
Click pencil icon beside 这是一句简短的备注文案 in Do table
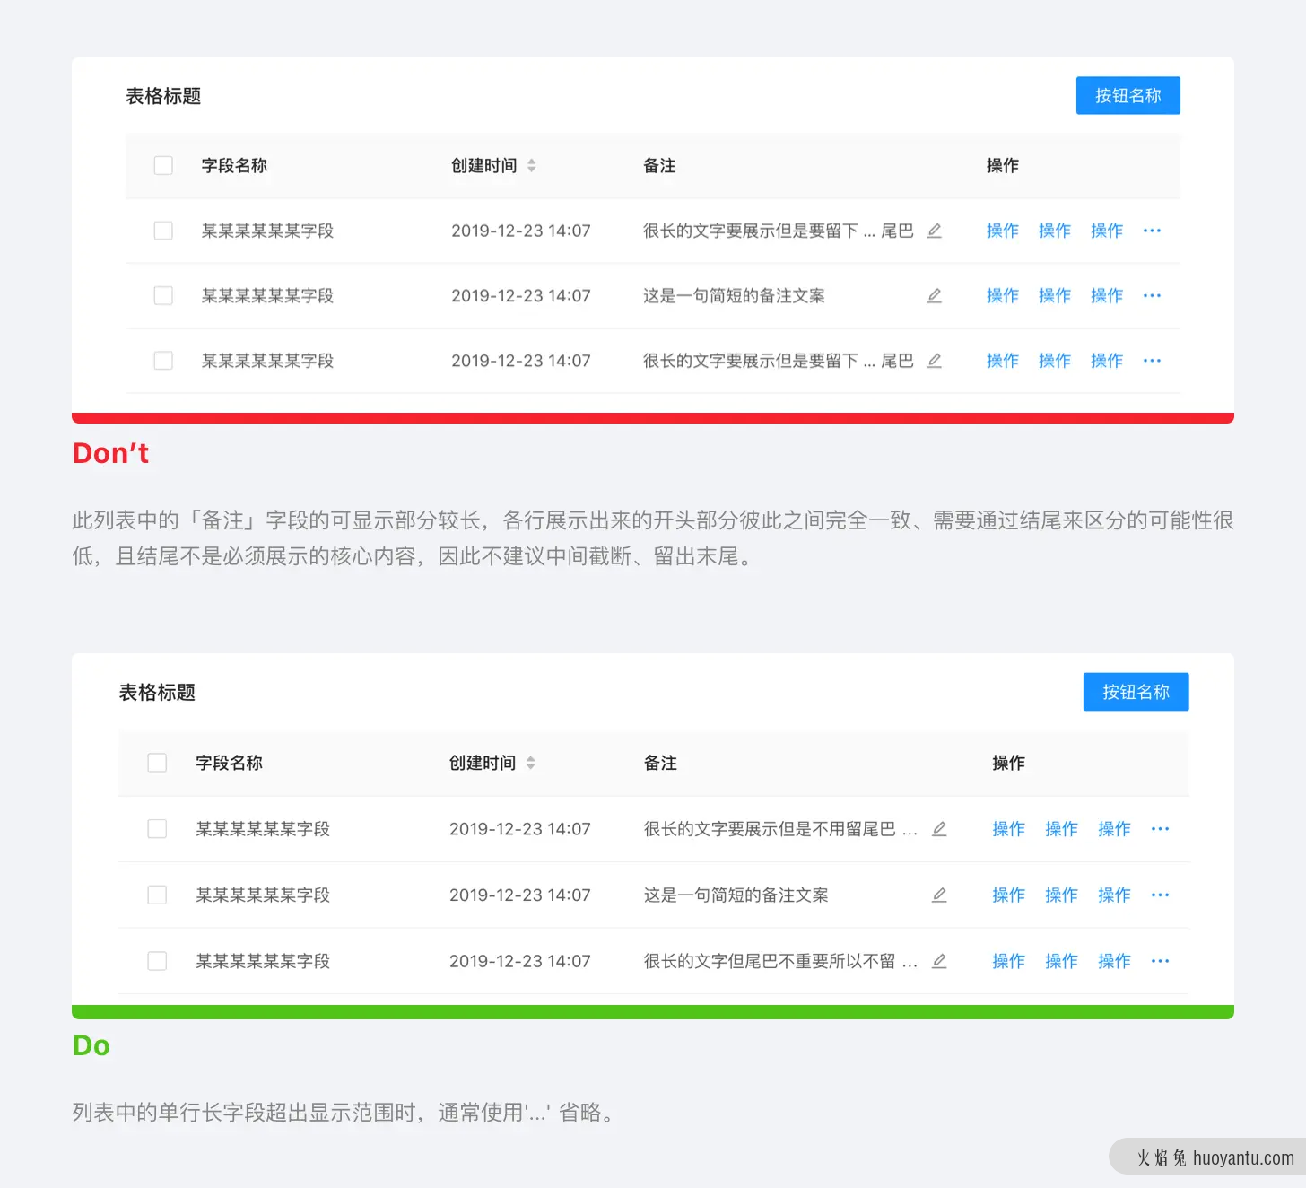coord(939,895)
